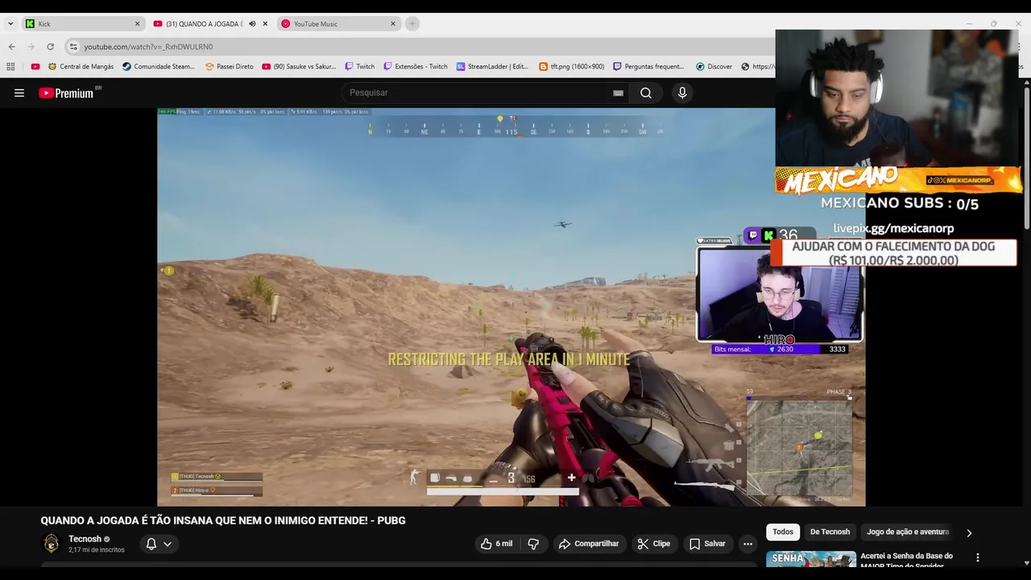Open the recommended video thumbnail SENHA
1031x580 pixels.
tap(811, 559)
